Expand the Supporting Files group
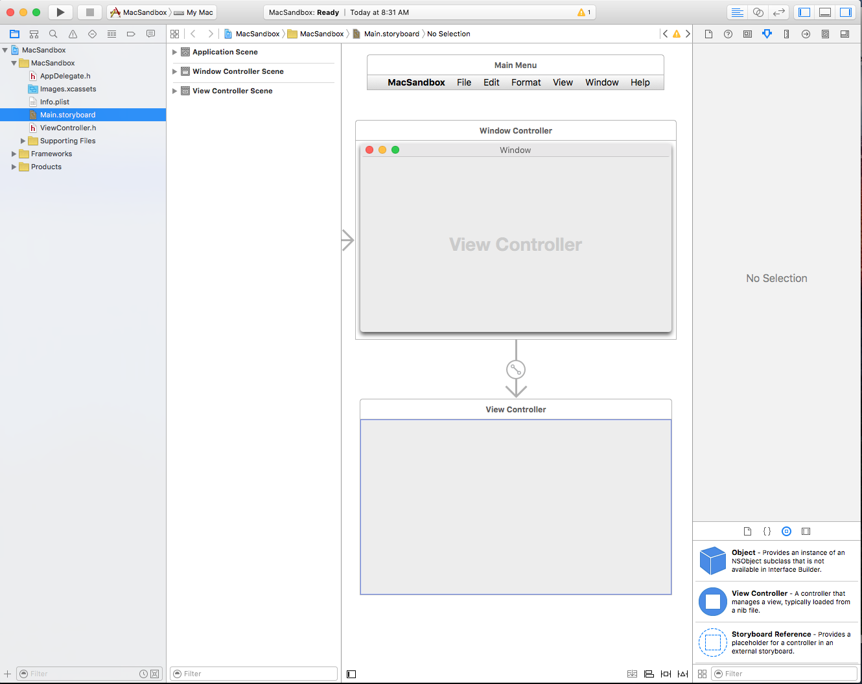 tap(23, 141)
